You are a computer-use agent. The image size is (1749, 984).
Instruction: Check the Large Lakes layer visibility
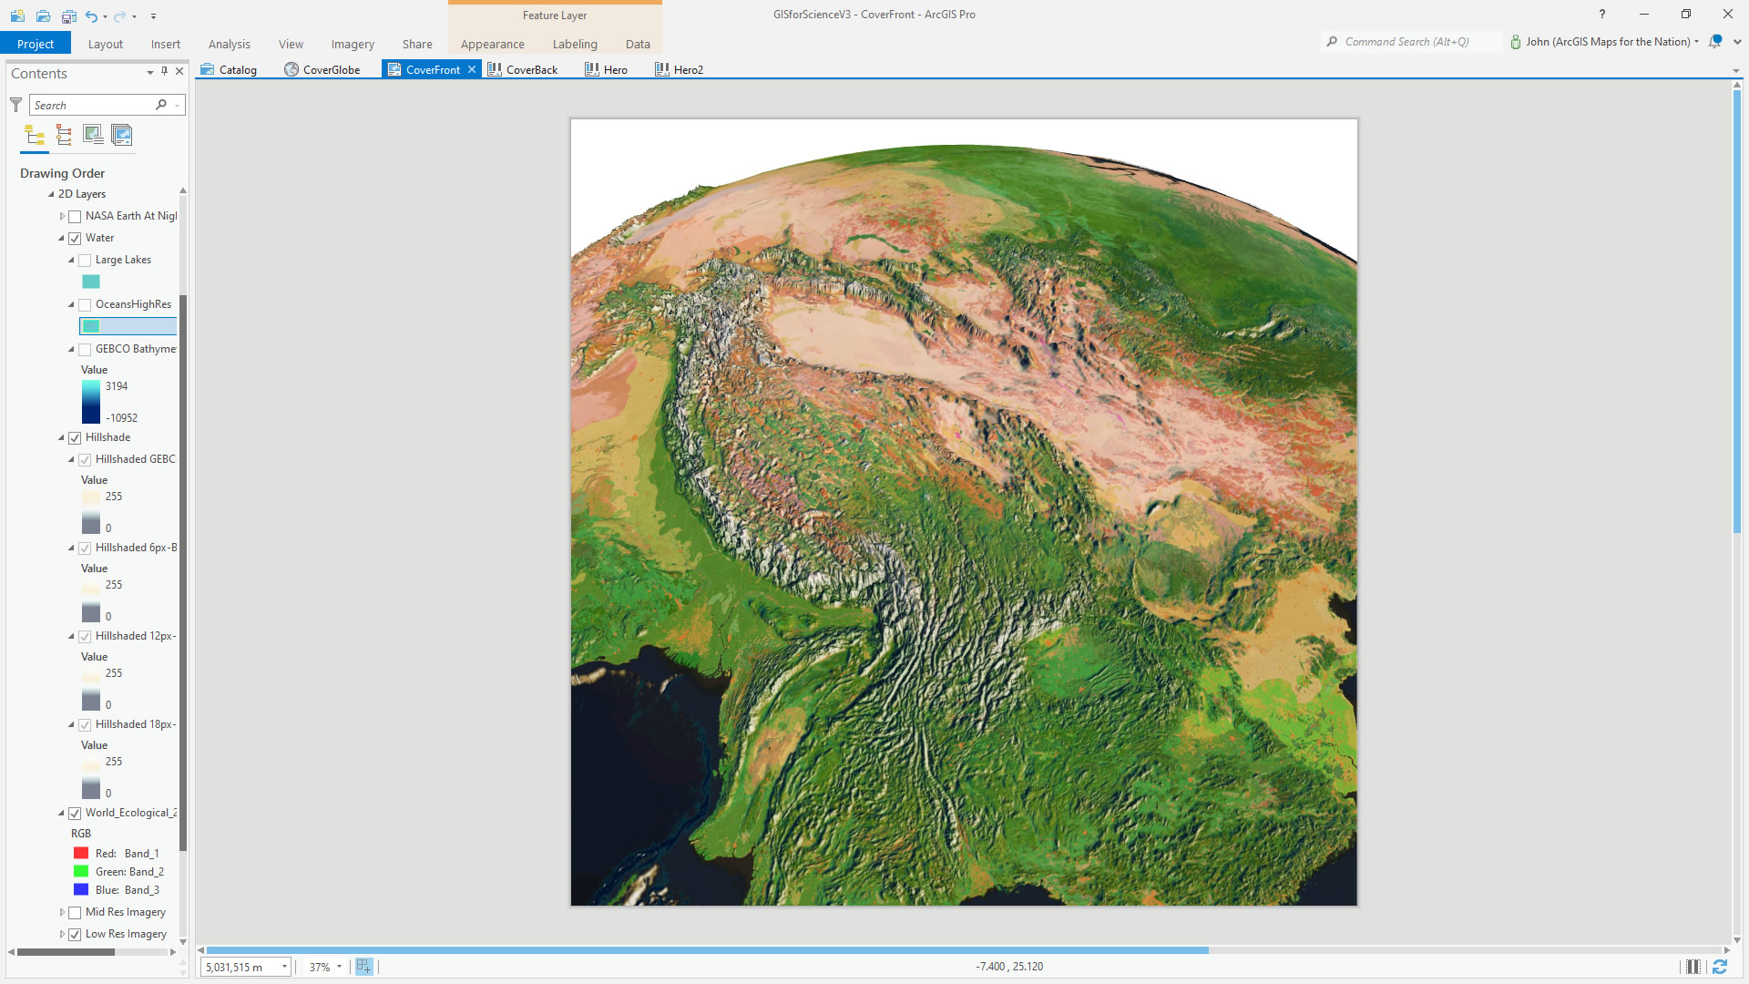pyautogui.click(x=85, y=260)
